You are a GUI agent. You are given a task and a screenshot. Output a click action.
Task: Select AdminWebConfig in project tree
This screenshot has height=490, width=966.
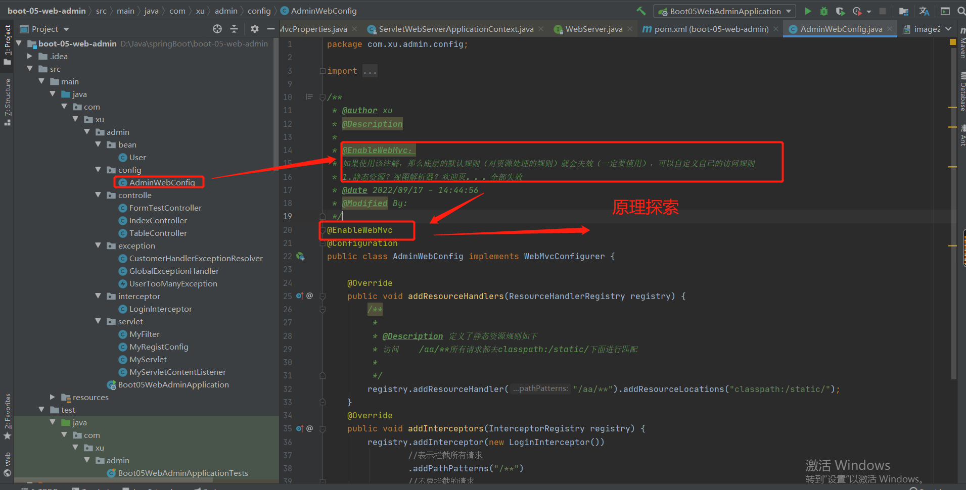tap(162, 182)
